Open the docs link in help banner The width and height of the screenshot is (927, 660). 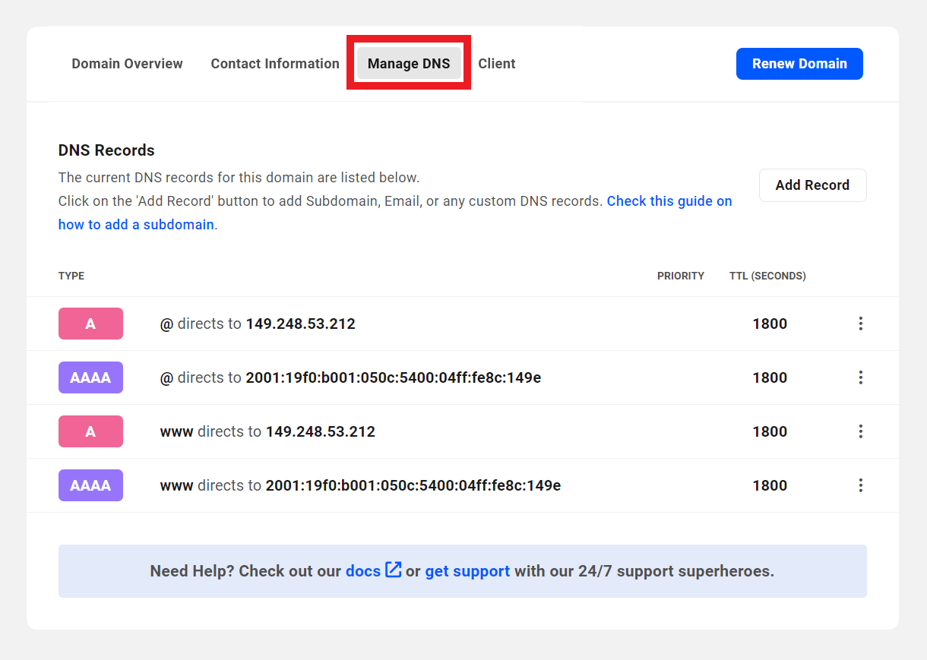363,571
